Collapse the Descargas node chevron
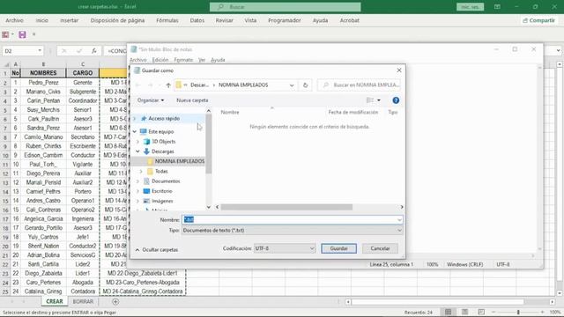This screenshot has width=564, height=317. tap(137, 151)
